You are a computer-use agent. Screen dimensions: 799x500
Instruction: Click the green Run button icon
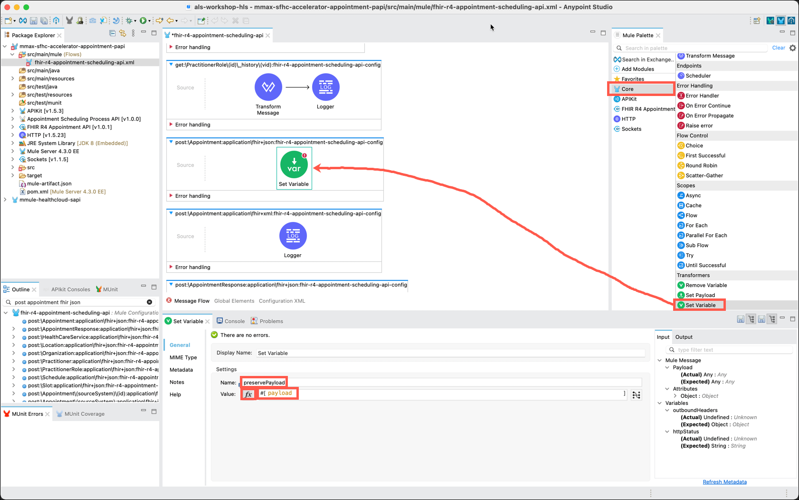pyautogui.click(x=143, y=20)
